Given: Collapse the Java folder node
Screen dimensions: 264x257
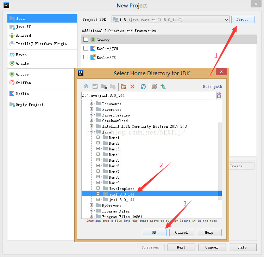Looking at the screenshot, I should (x=91, y=132).
